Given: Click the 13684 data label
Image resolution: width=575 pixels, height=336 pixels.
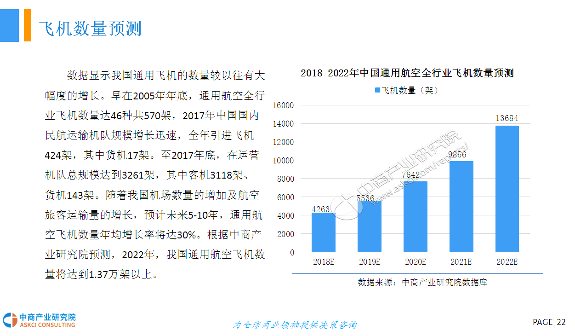Looking at the screenshot, I should point(507,118).
